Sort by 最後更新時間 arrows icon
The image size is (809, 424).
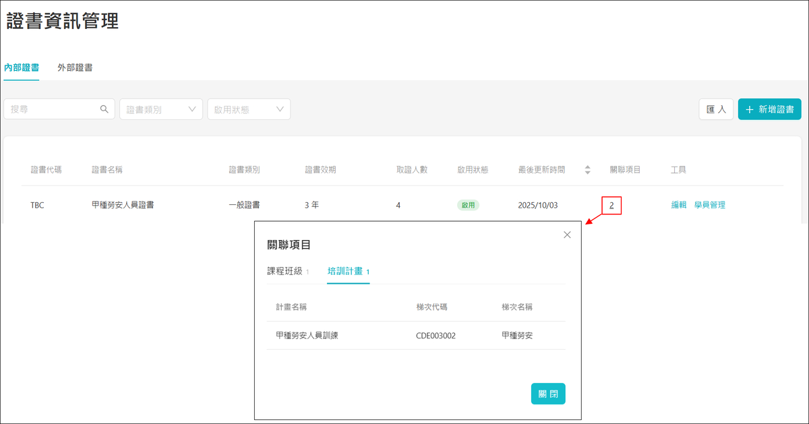[587, 170]
